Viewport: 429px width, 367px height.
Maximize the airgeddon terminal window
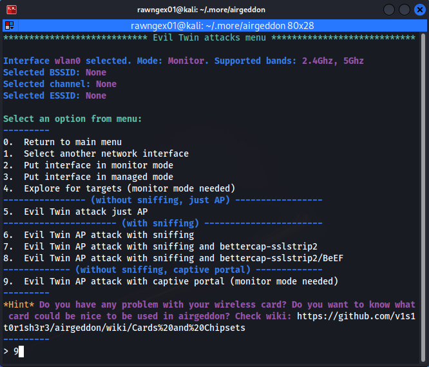tap(404, 10)
